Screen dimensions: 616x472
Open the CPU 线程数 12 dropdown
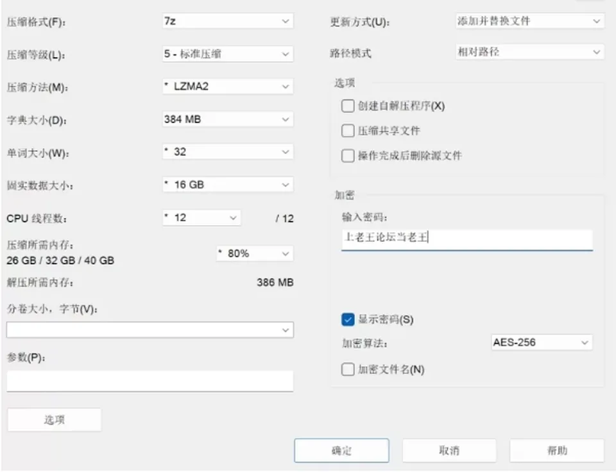pyautogui.click(x=201, y=217)
